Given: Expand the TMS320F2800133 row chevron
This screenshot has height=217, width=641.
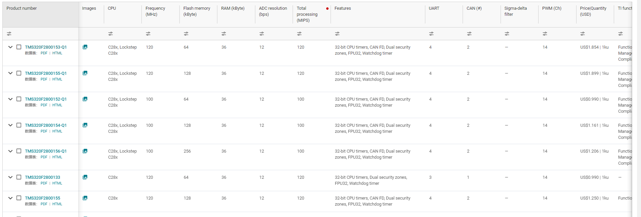Looking at the screenshot, I should pyautogui.click(x=10, y=177).
